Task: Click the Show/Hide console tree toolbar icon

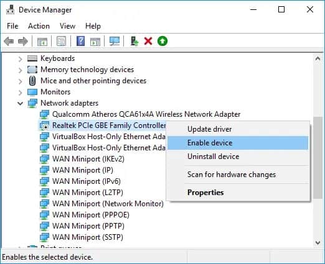Action: [42, 41]
